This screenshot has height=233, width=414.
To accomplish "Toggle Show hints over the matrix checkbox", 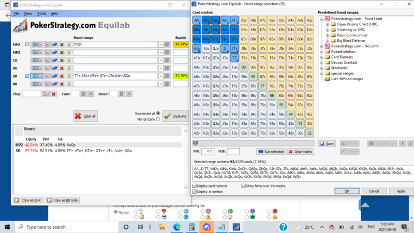I will click(243, 186).
